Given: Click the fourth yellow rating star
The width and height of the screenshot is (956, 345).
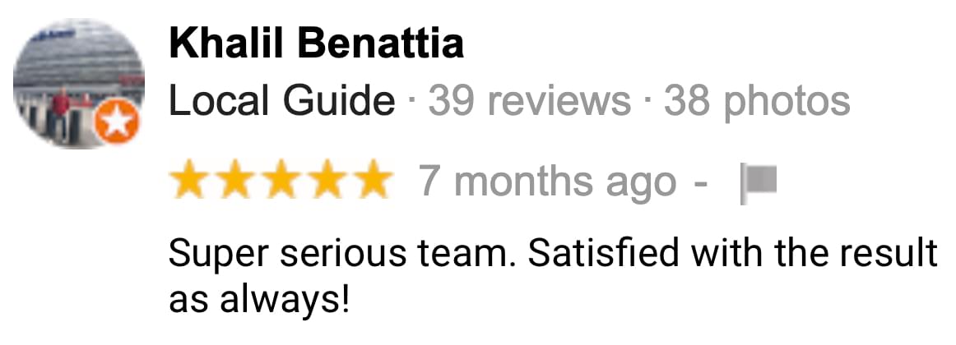Looking at the screenshot, I should click(326, 180).
